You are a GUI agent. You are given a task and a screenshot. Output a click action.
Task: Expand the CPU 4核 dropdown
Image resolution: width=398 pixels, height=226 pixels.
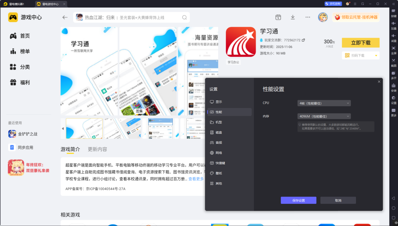click(324, 103)
